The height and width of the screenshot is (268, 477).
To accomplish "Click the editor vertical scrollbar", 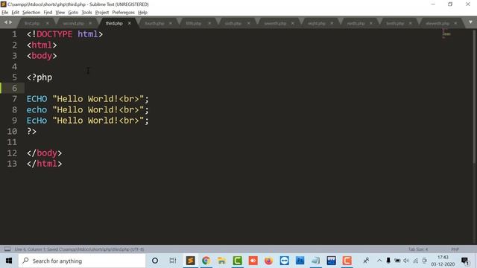I will 474,98.
